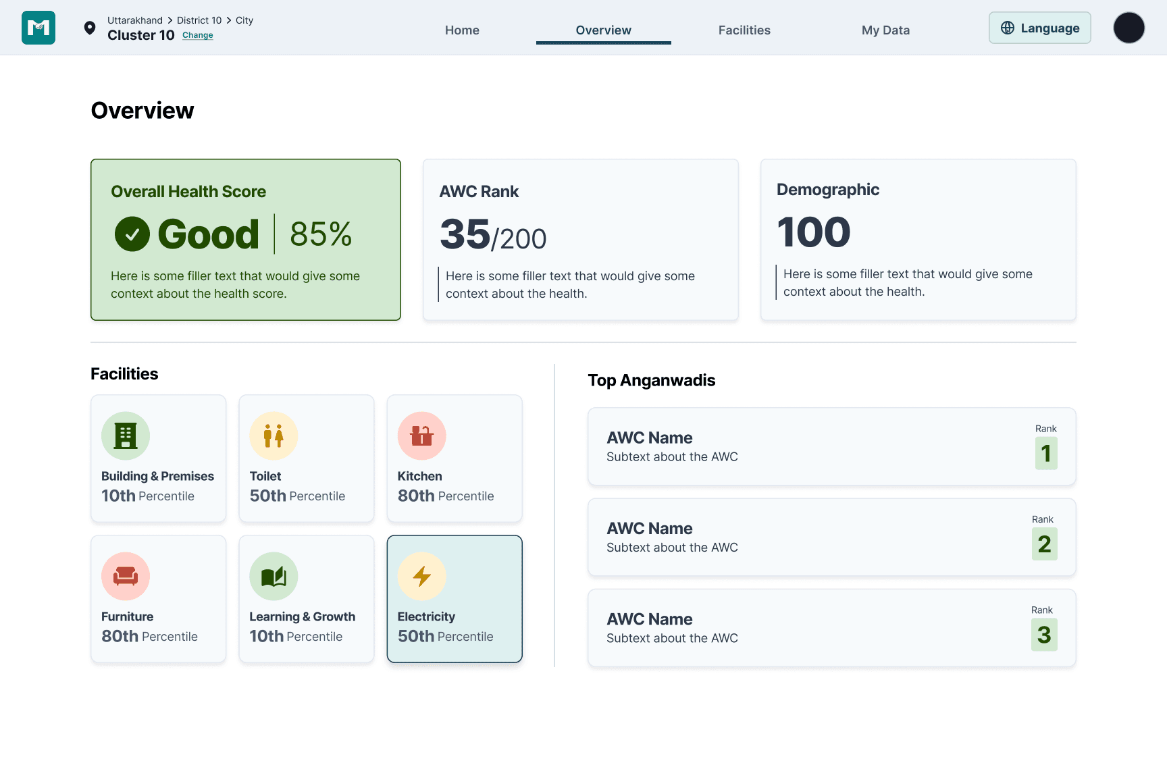1167x763 pixels.
Task: Go to the Home tab
Action: pyautogui.click(x=462, y=30)
